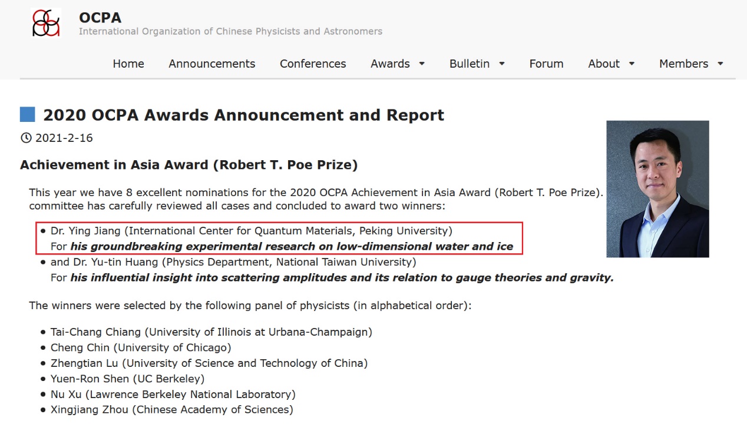Click the Tai-Chang Chiang panel member entry

point(211,332)
